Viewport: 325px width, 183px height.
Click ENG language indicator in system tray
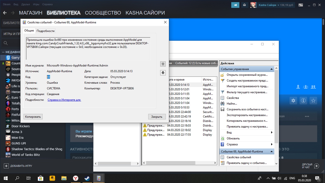pos(292,178)
